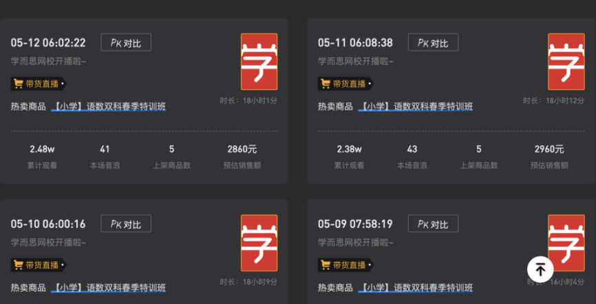Click the 2860元 estimated sales value

(242, 150)
